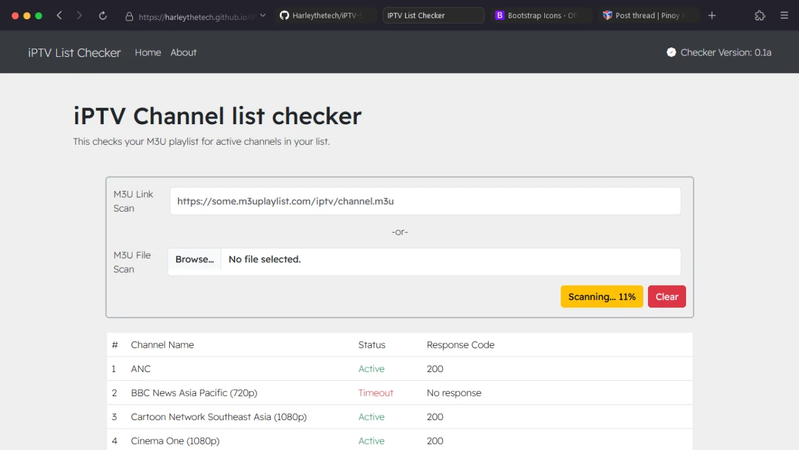Click the GitHub favicon on Harleythetech tab
This screenshot has width=799, height=450.
tap(285, 16)
